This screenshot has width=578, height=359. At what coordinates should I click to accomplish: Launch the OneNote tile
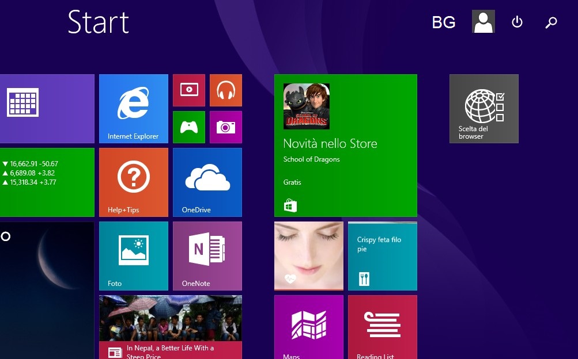pyautogui.click(x=207, y=256)
